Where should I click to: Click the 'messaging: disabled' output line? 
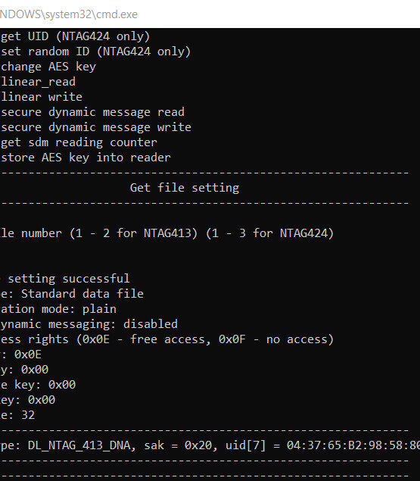click(x=89, y=324)
